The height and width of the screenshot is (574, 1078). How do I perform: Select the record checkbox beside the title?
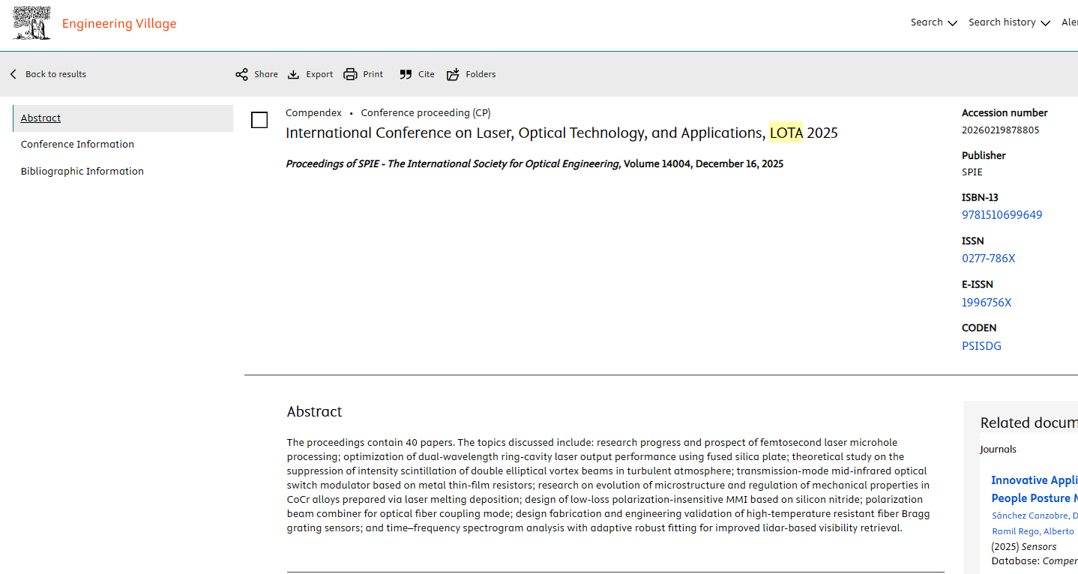click(x=259, y=120)
